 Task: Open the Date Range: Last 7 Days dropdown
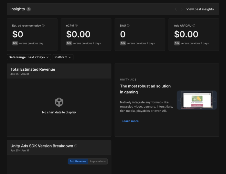tap(29, 57)
